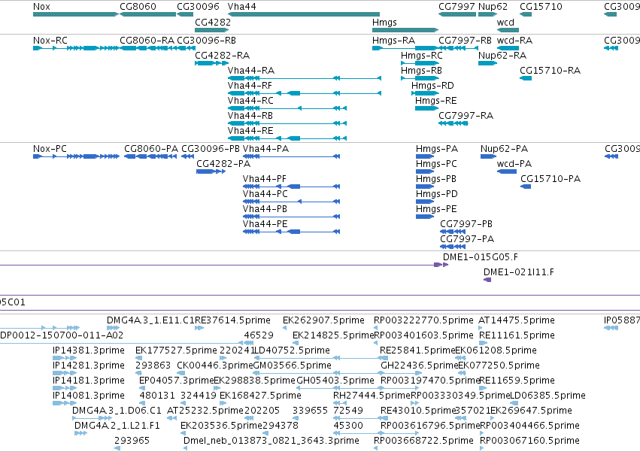
Task: Click the Vha44-RF transcript
Action: pos(305,93)
